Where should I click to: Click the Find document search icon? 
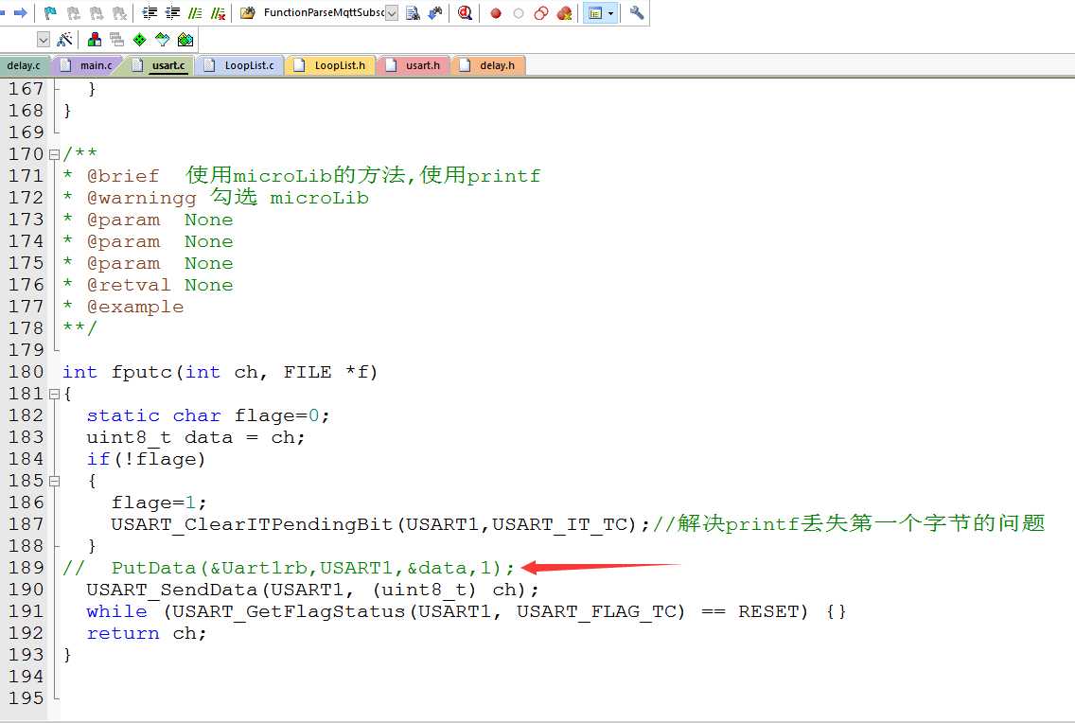(413, 12)
